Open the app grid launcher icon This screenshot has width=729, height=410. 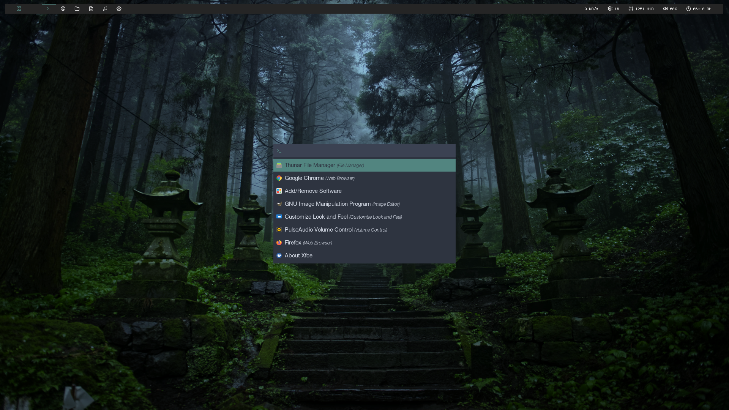click(x=19, y=9)
